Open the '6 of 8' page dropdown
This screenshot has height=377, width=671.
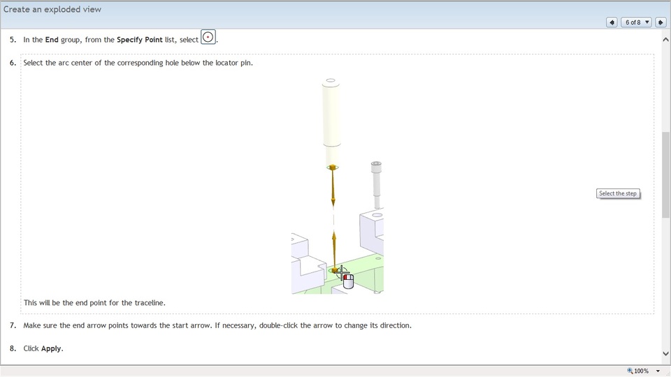point(636,22)
